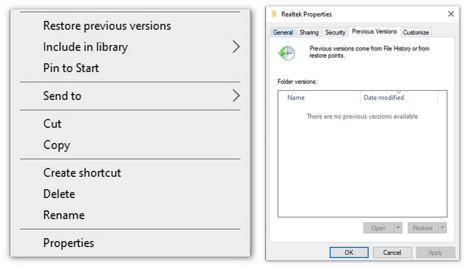Click the previous versions clock icon

click(x=286, y=53)
